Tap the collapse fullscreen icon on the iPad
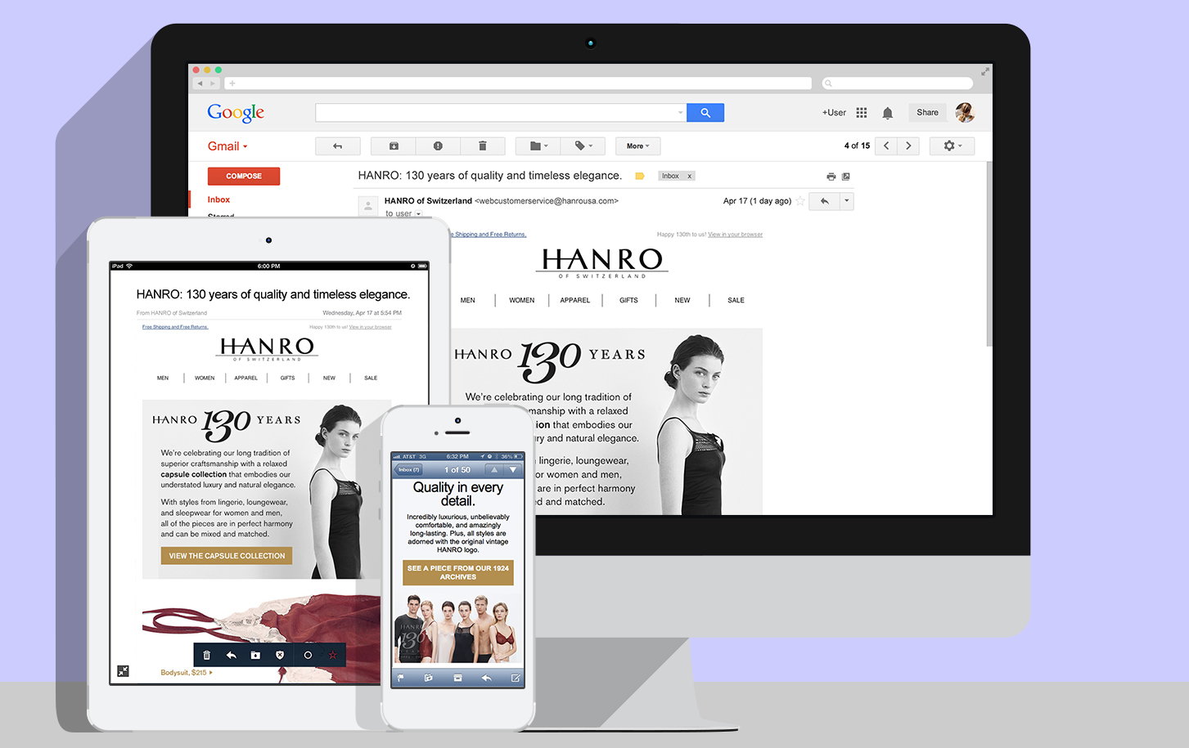The width and height of the screenshot is (1189, 748). point(123,671)
